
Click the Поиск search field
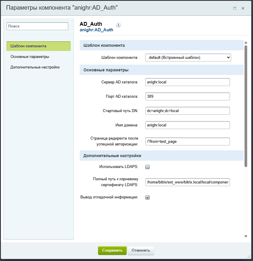(37, 26)
